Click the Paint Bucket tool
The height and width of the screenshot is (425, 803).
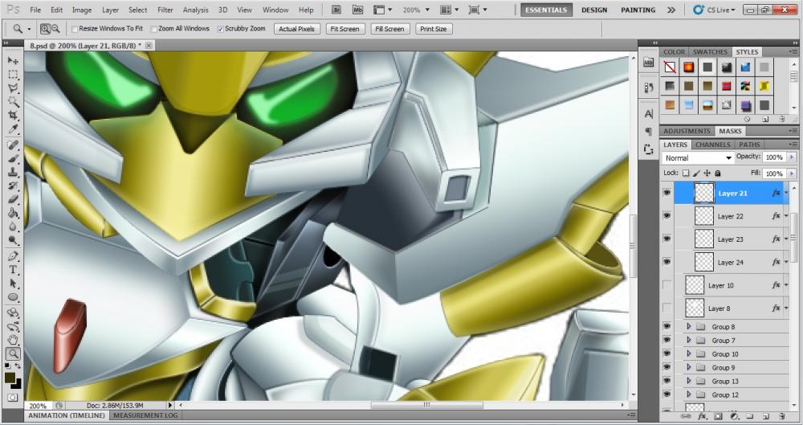[13, 214]
